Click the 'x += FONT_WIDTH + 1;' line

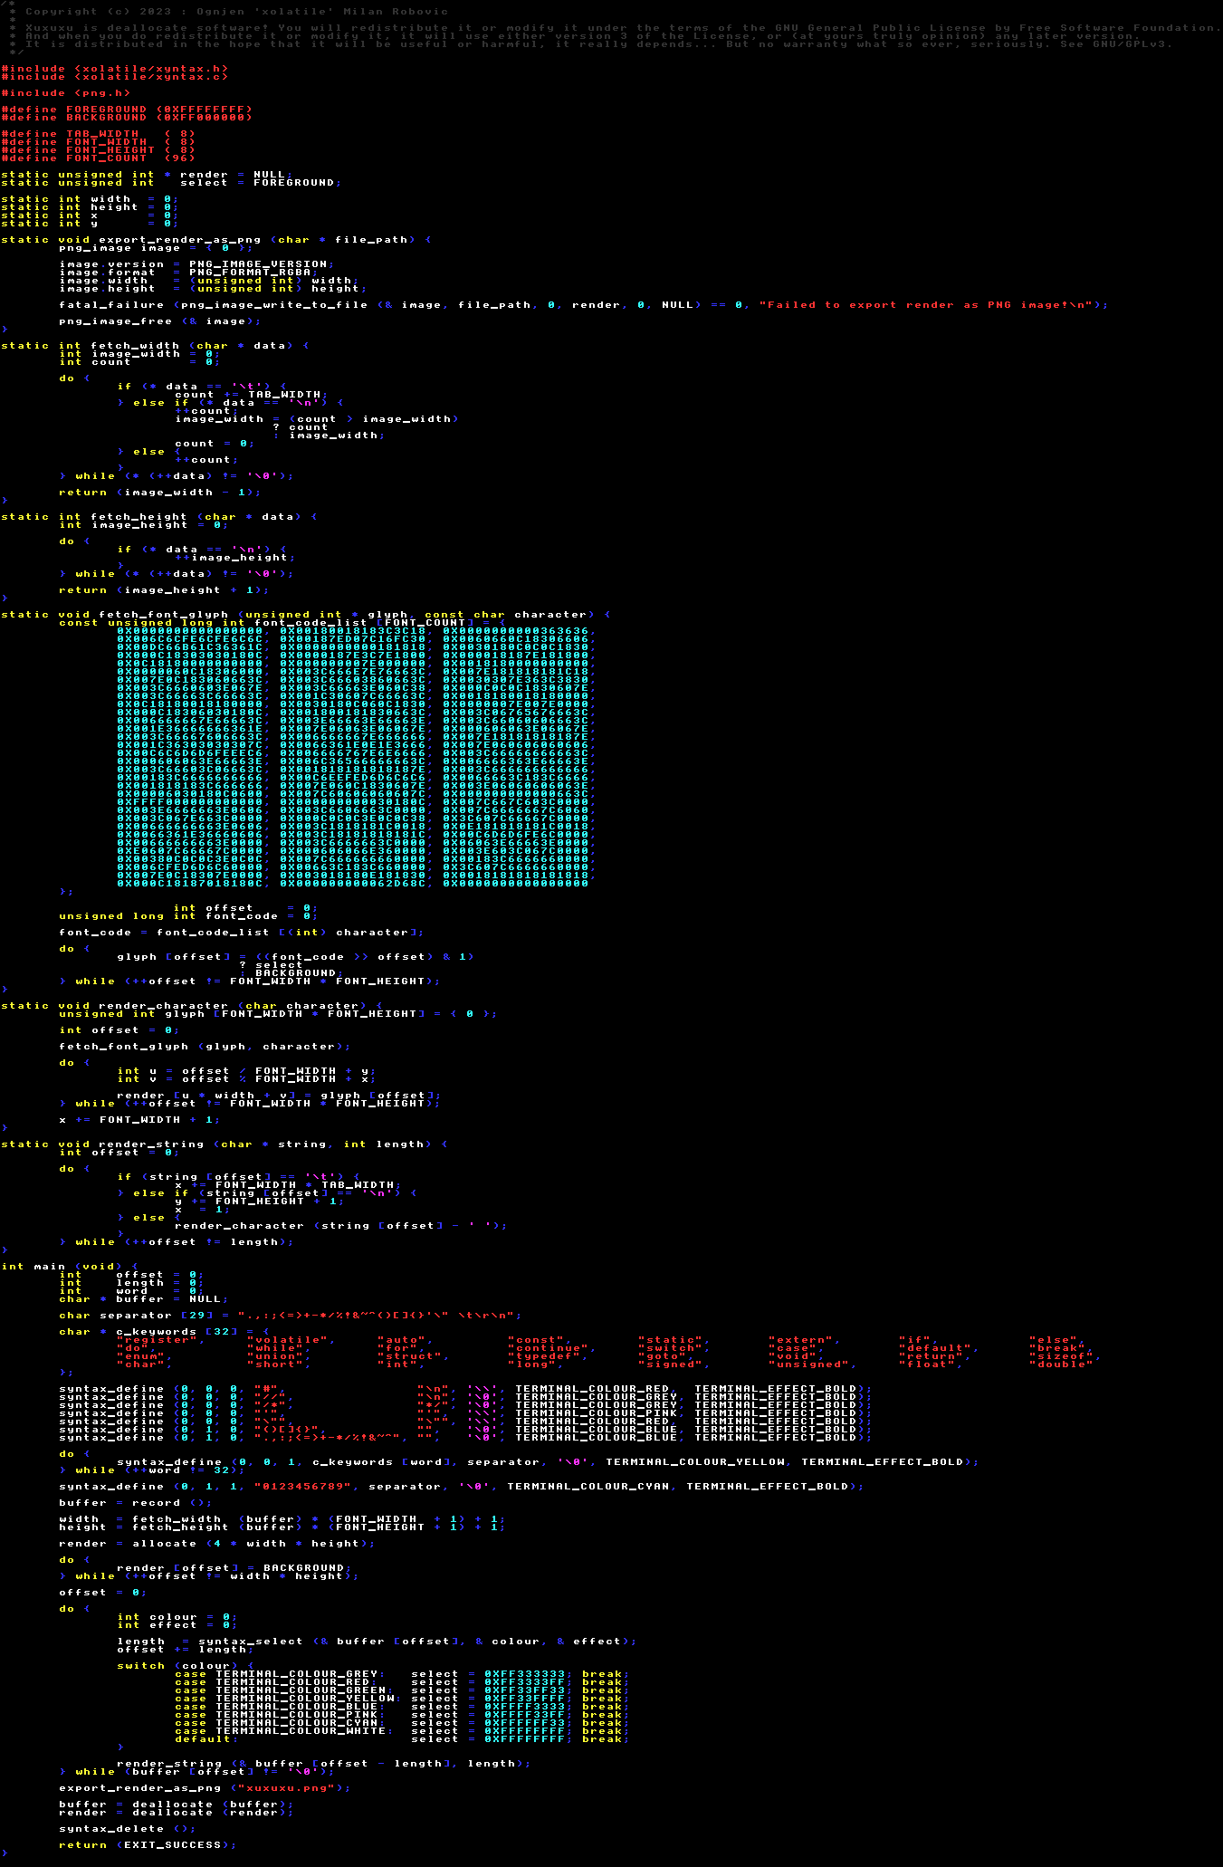(139, 1120)
